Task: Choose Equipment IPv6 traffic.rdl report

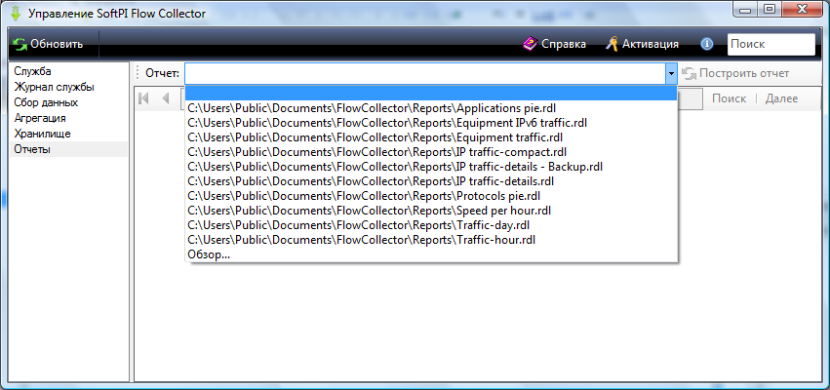Action: [431, 123]
